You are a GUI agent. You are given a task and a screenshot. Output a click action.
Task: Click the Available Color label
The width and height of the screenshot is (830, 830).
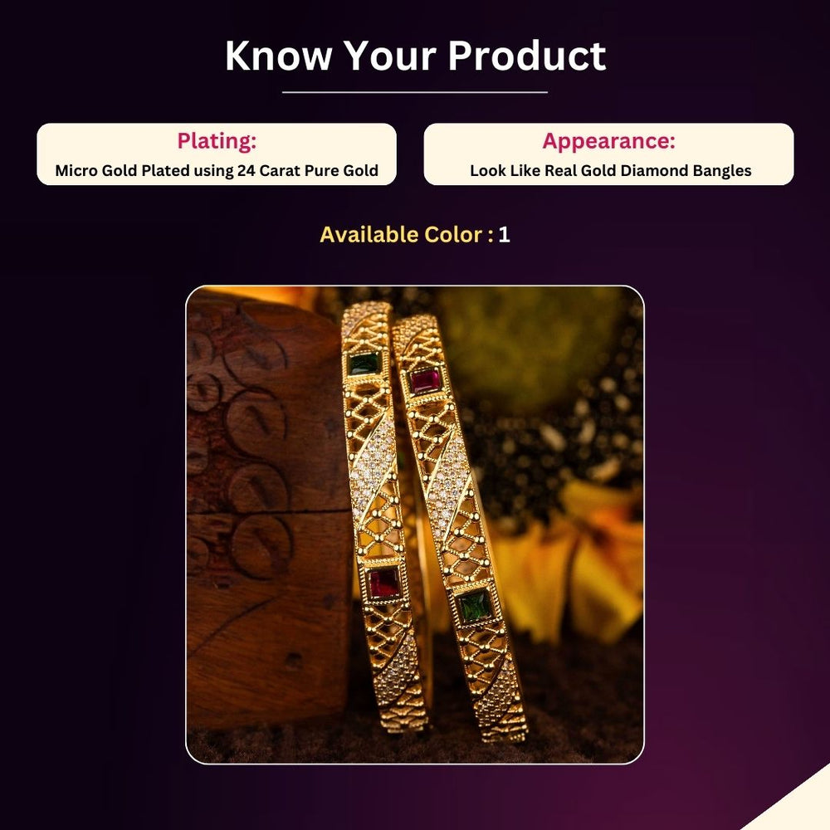tap(407, 235)
